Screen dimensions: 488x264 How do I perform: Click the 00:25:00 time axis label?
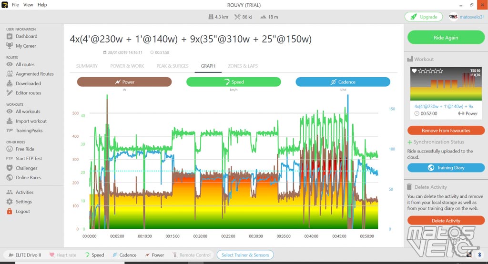pos(228,236)
